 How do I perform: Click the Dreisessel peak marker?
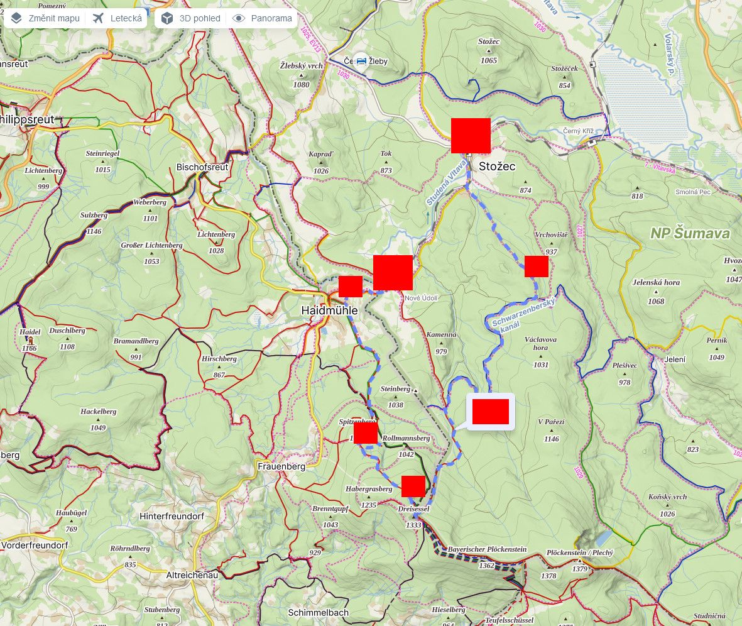click(413, 517)
